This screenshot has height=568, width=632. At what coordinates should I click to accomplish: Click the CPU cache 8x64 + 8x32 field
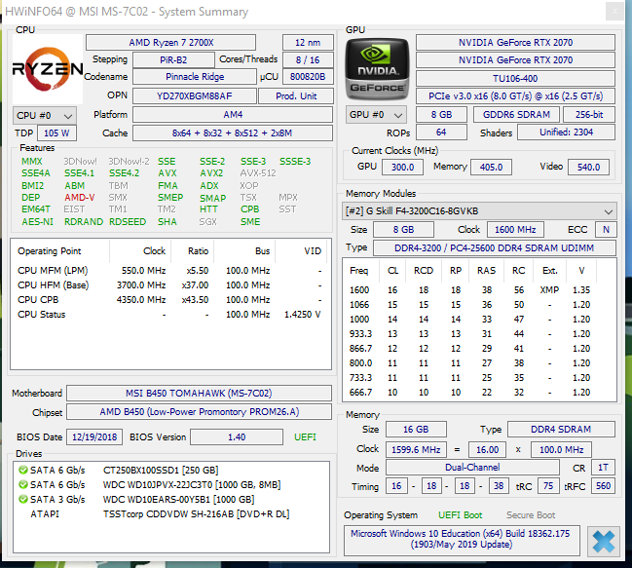point(233,133)
